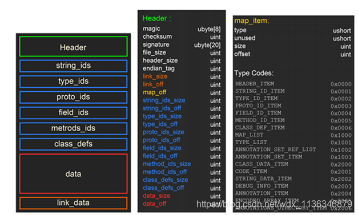This screenshot has width=358, height=215.
Task: Click the "file_size" field
Action: pos(154,52)
